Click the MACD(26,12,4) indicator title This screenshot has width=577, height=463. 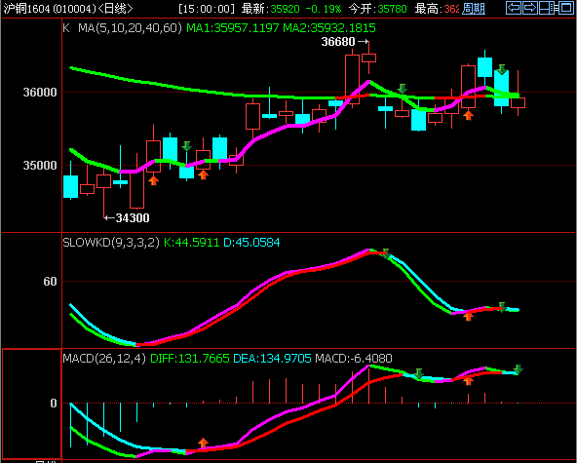point(104,358)
